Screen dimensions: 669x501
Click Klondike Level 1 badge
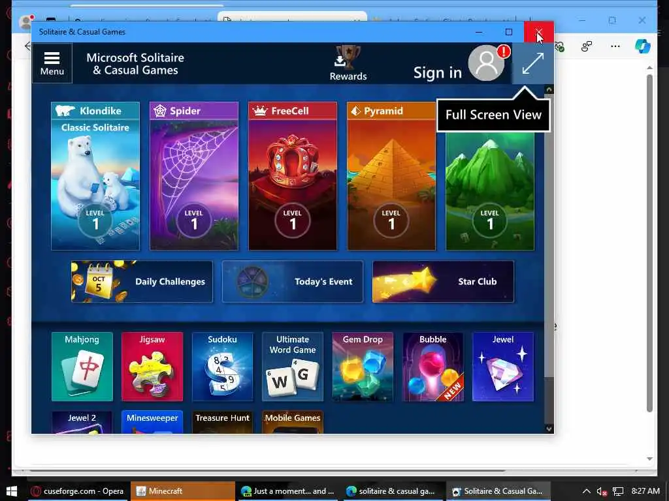[95, 220]
